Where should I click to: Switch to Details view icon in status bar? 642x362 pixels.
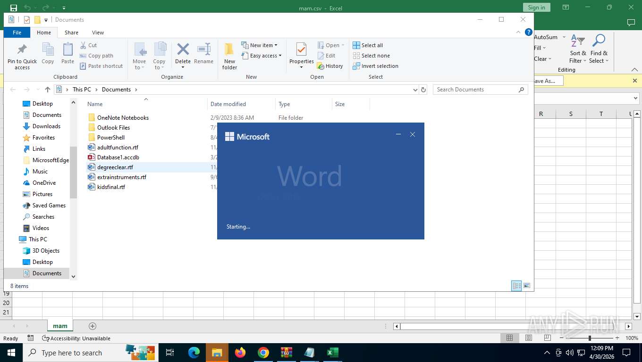pos(517,286)
